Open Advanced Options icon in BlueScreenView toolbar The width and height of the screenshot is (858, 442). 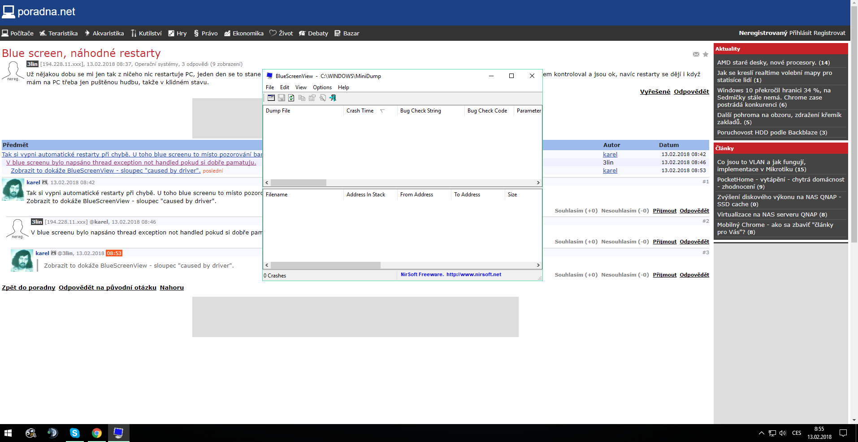271,98
